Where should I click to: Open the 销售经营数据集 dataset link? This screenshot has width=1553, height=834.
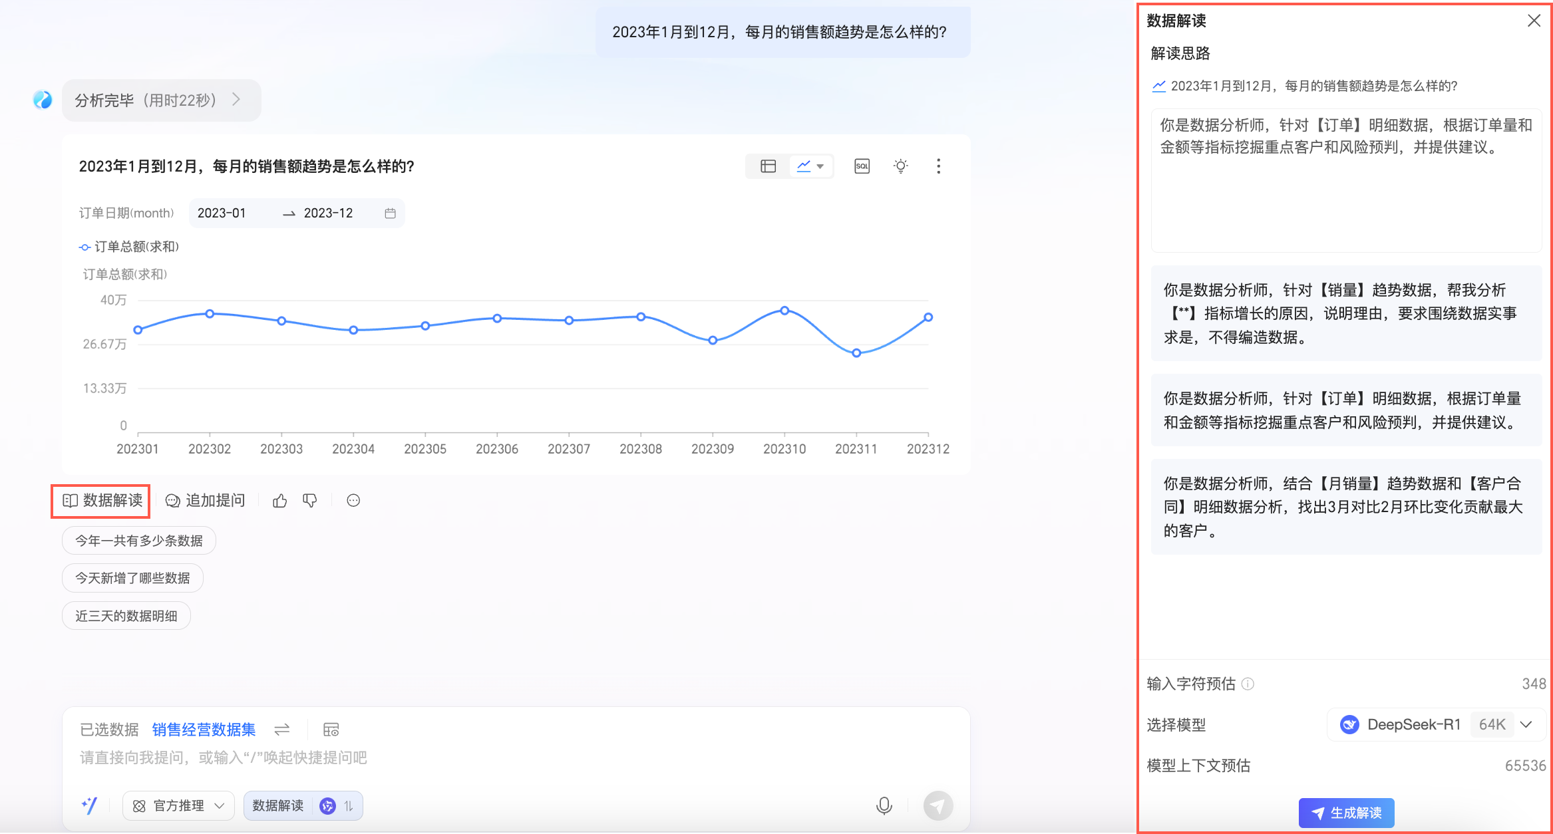(204, 730)
